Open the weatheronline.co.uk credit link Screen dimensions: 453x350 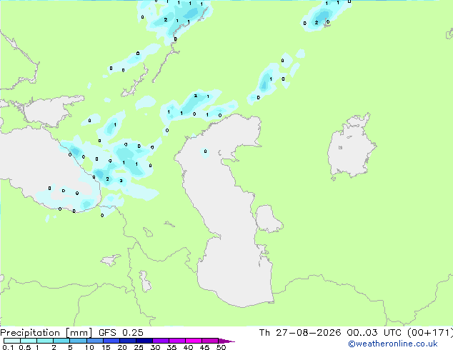coord(393,344)
